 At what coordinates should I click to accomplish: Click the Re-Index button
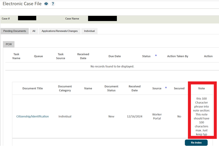point(196,143)
